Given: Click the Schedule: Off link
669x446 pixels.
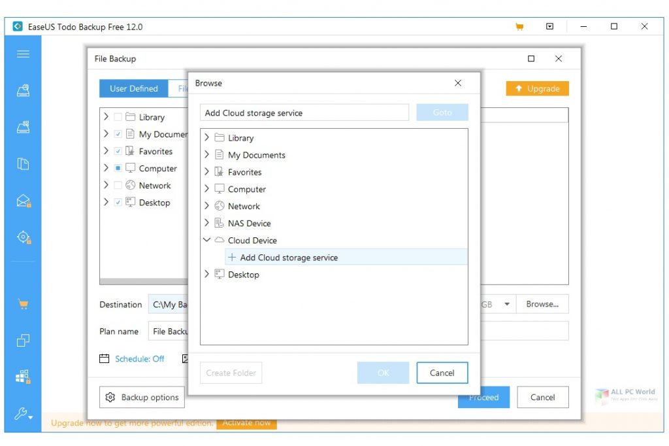Looking at the screenshot, I should [x=140, y=359].
